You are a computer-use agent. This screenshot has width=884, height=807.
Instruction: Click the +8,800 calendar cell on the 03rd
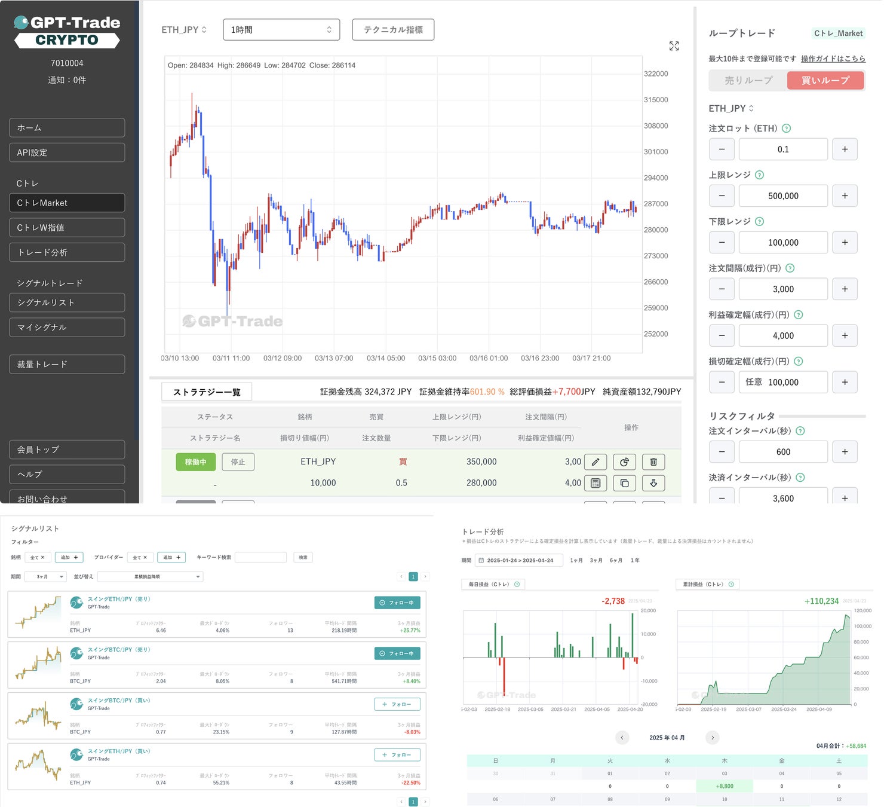tap(725, 786)
